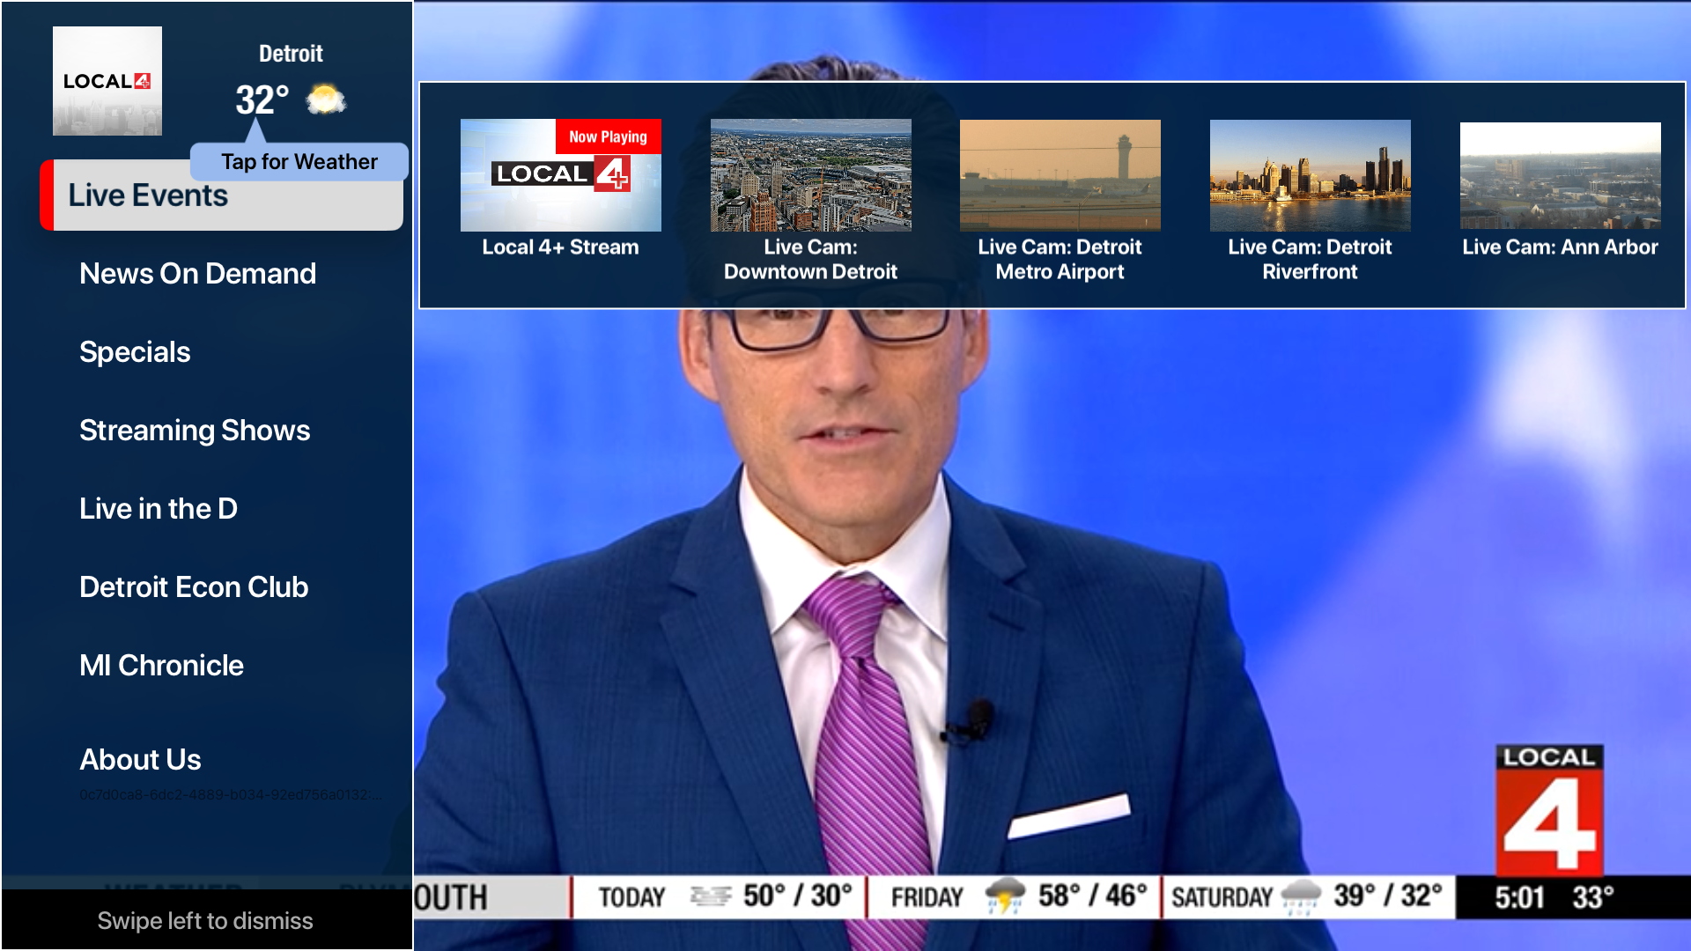1691x951 pixels.
Task: Play the Local 4+ Stream thumbnail
Action: [561, 175]
